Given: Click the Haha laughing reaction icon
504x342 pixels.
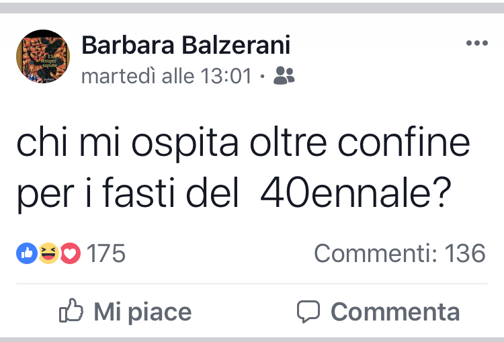Looking at the screenshot, I should pos(48,253).
